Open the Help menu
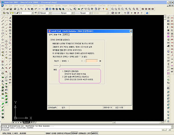The width and height of the screenshot is (174, 135). click(120, 5)
